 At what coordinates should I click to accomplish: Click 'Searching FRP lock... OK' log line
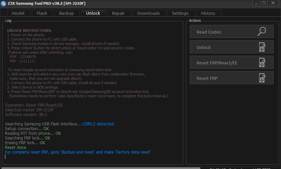click(x=28, y=138)
